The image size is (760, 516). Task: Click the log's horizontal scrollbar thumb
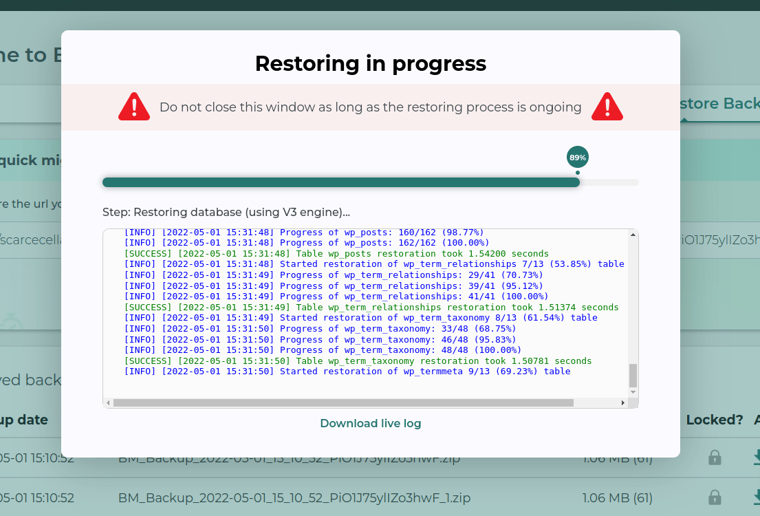[344, 403]
